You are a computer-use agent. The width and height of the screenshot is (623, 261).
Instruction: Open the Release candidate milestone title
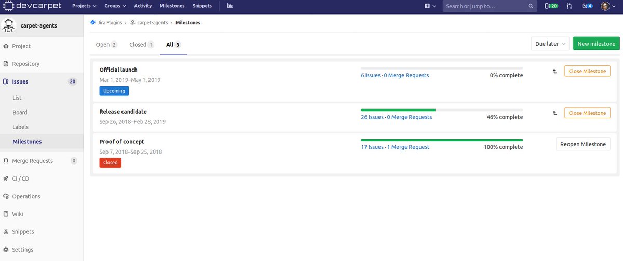coord(123,111)
